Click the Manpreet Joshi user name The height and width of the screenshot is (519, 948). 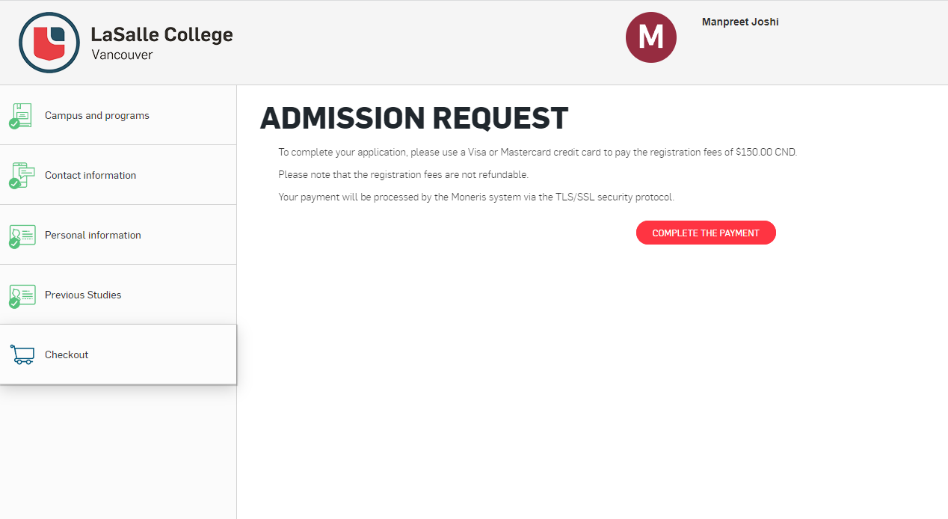tap(740, 22)
